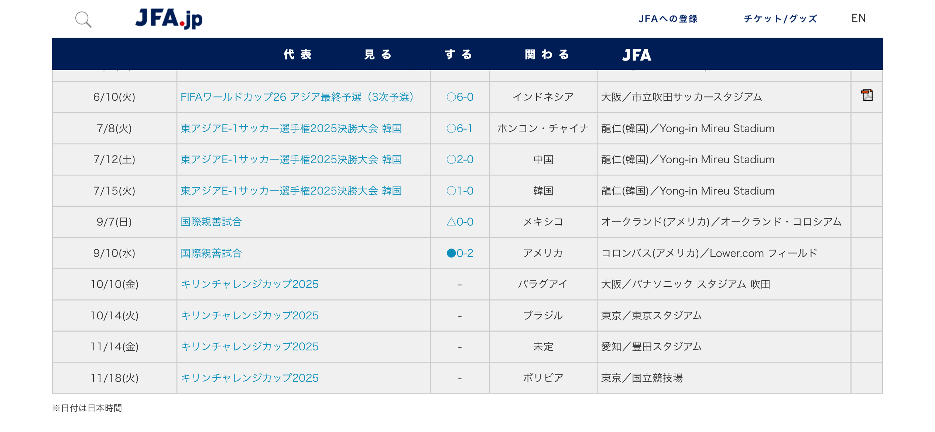Open キリンチャレンジカップ2025 link for Brazil match
This screenshot has height=432, width=935.
click(249, 316)
